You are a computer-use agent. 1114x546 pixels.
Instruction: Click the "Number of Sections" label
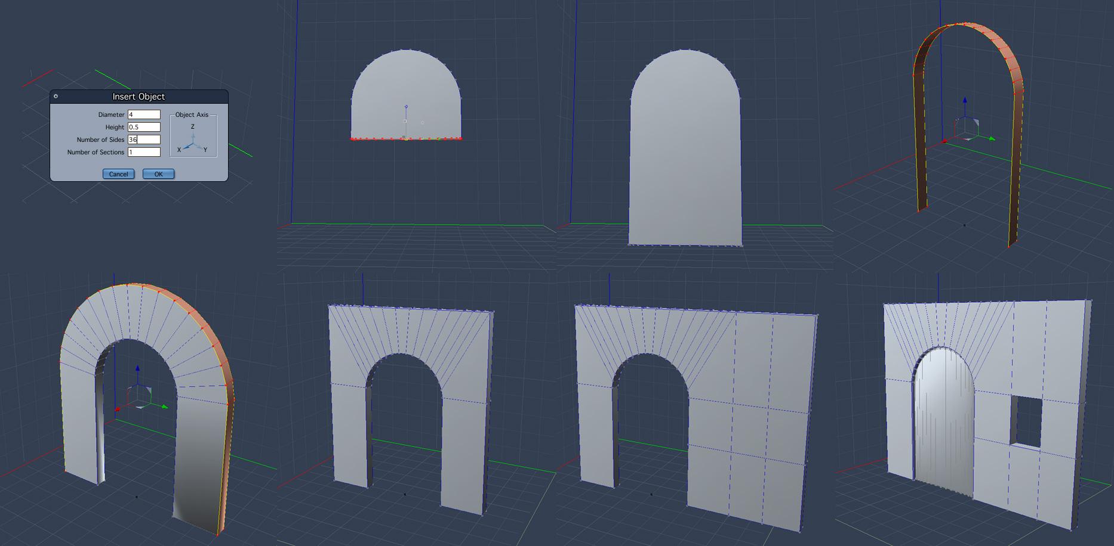click(x=96, y=152)
